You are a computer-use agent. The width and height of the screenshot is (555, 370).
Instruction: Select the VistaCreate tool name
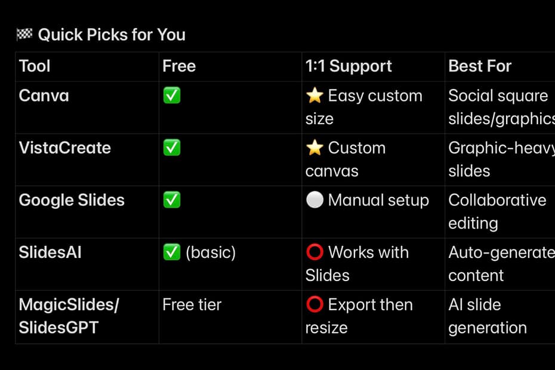(64, 147)
